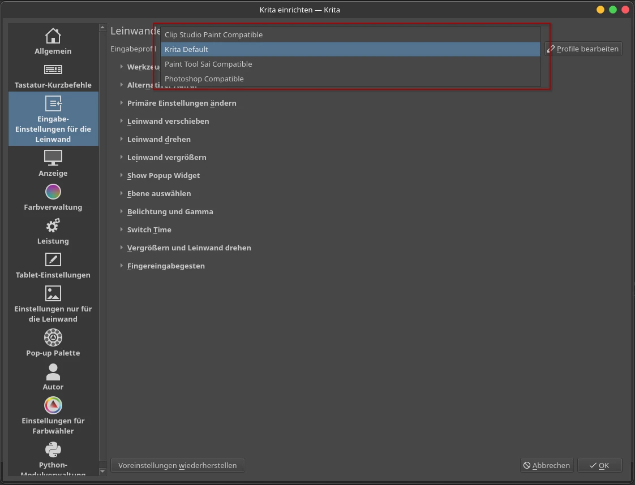Expand the Fingereingabegesten section
The height and width of the screenshot is (485, 635).
[x=162, y=266]
